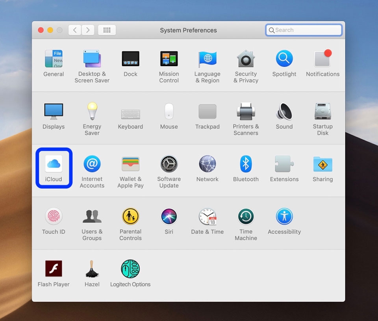
Task: Open Wallet & Apple Pay settings
Action: [130, 164]
